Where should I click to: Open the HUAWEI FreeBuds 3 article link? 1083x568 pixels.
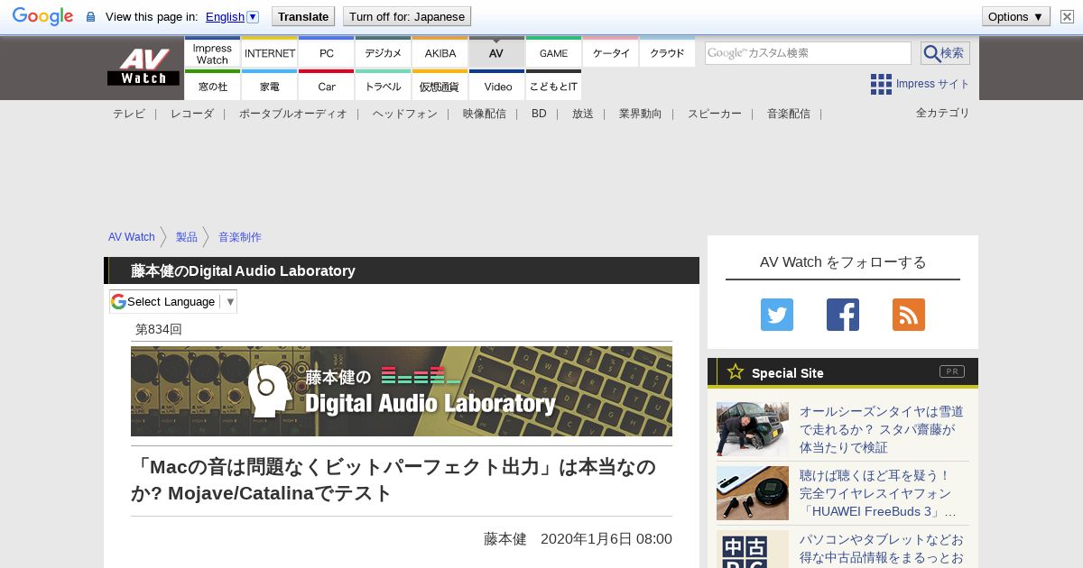tap(878, 493)
